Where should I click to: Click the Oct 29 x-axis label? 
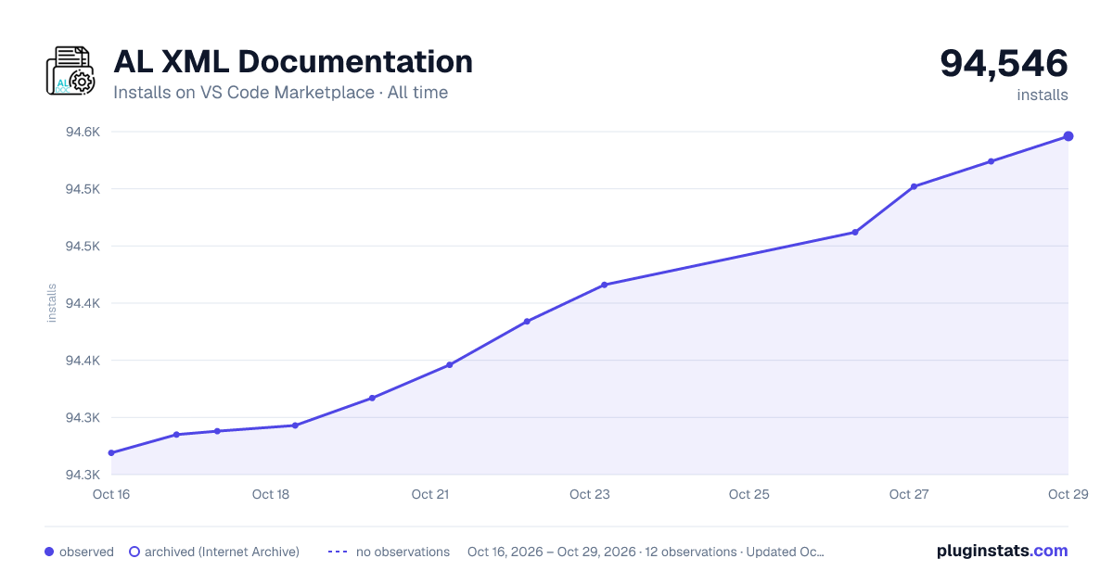tap(1067, 494)
